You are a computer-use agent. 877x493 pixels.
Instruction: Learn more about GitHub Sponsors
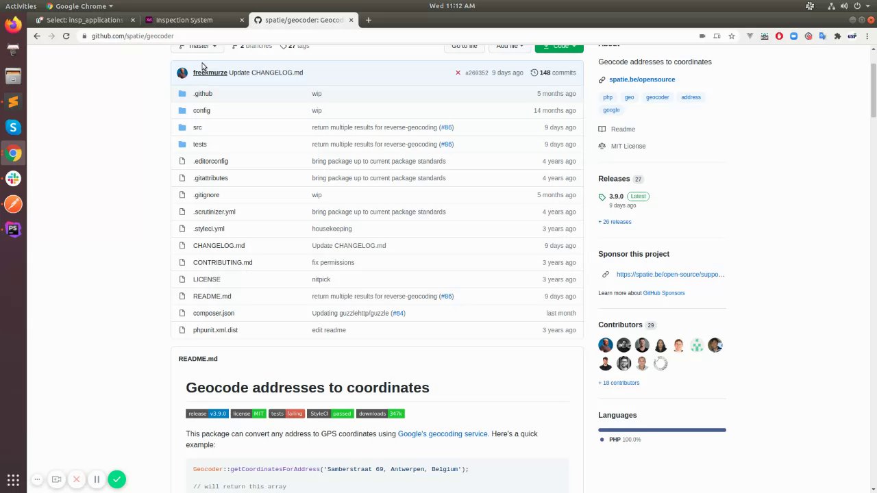pyautogui.click(x=663, y=293)
